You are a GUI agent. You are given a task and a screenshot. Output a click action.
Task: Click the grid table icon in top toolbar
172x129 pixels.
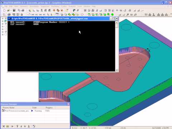[x=85, y=10]
